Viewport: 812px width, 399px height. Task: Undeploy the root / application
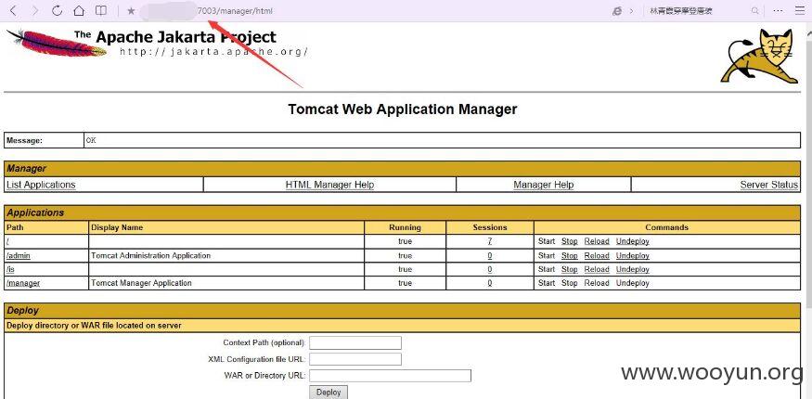click(632, 241)
